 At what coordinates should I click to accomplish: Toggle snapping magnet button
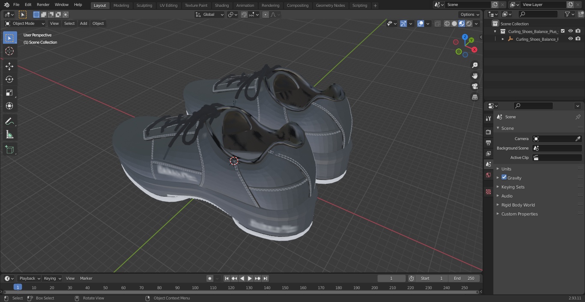[244, 15]
